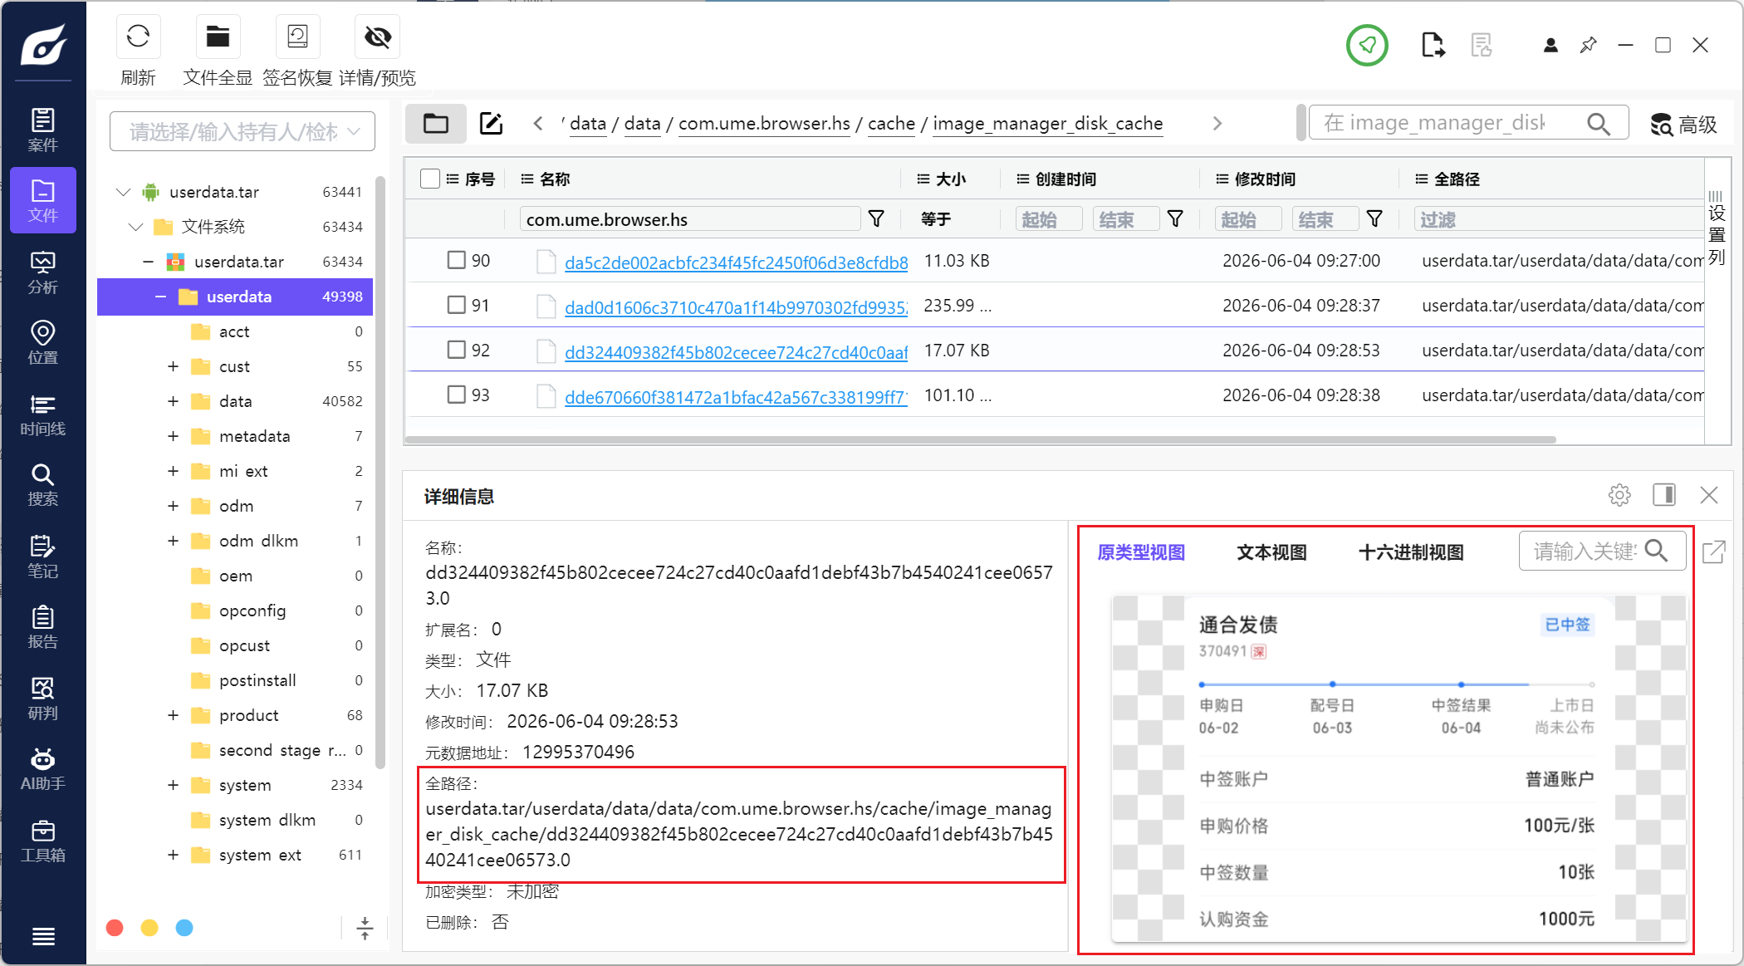
Task: Open the 研判 sidebar section
Action: pyautogui.click(x=43, y=699)
